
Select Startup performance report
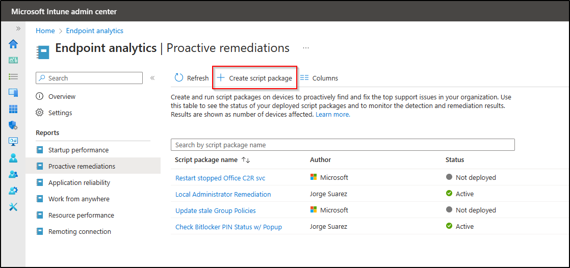[x=78, y=150]
